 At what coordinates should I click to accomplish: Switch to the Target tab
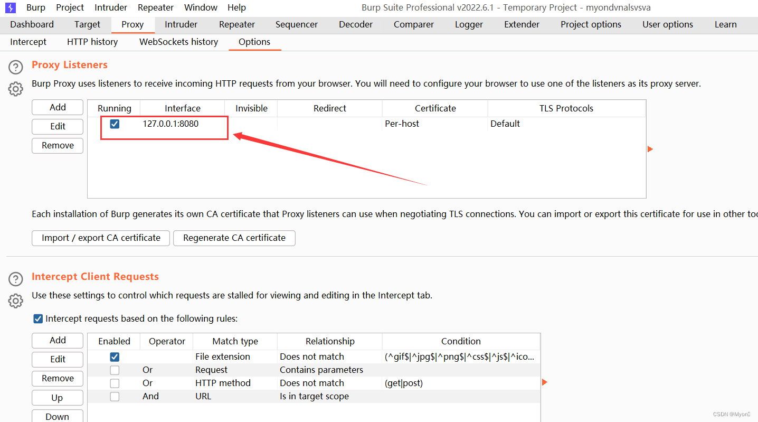(x=87, y=24)
